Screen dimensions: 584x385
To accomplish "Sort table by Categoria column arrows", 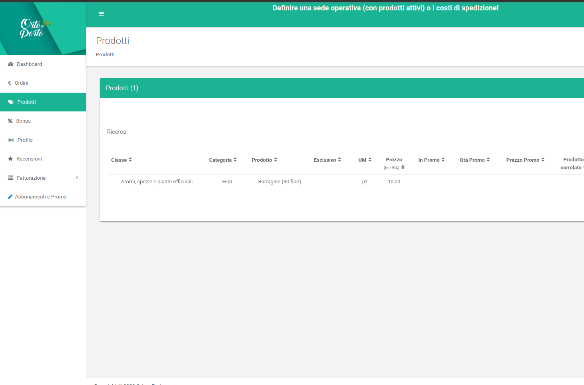I will click(235, 160).
